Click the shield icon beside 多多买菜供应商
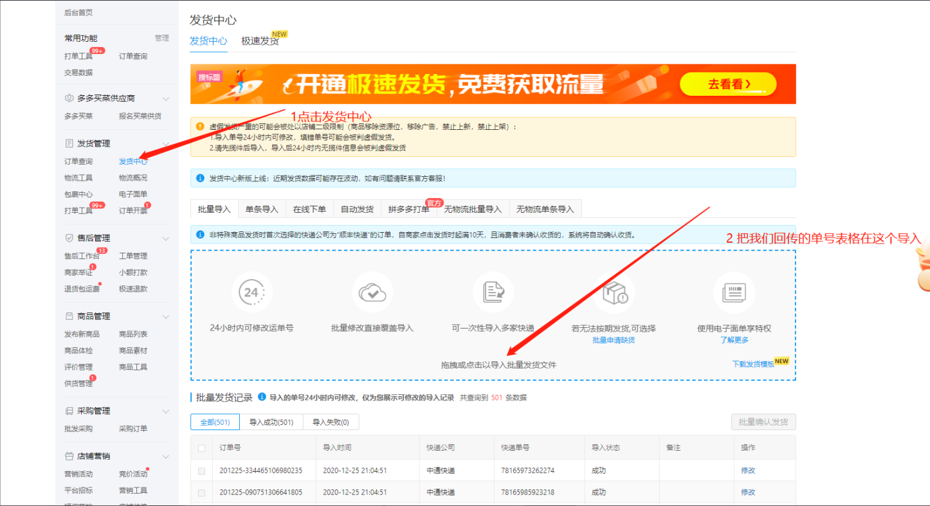930x506 pixels. (x=69, y=98)
